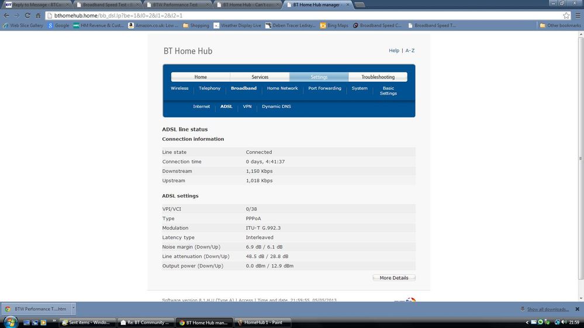Open the VPN sub-menu
The height and width of the screenshot is (328, 584).
point(247,106)
